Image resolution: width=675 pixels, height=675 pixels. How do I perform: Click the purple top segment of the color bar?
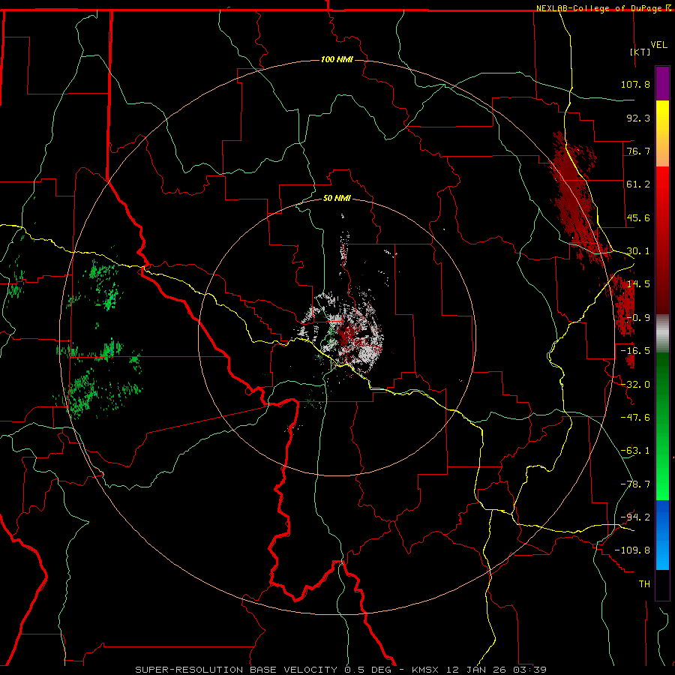(662, 84)
